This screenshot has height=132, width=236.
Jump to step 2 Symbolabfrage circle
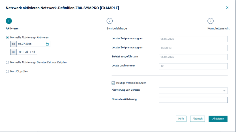pyautogui.click(x=110, y=21)
